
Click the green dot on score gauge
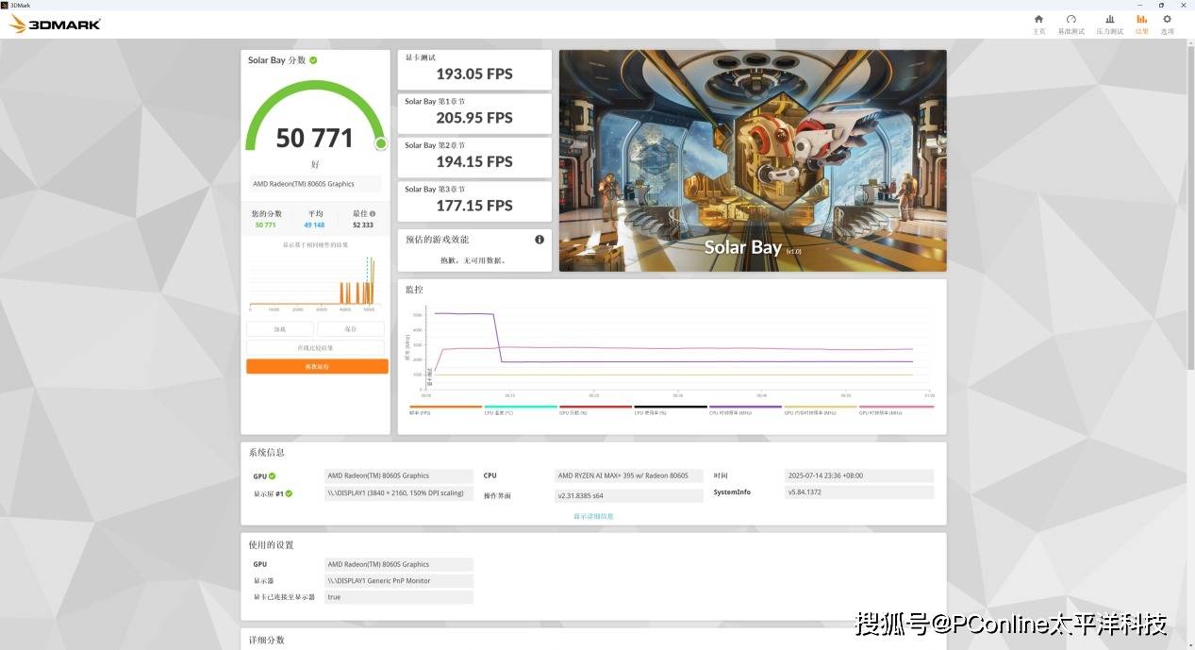pyautogui.click(x=381, y=143)
